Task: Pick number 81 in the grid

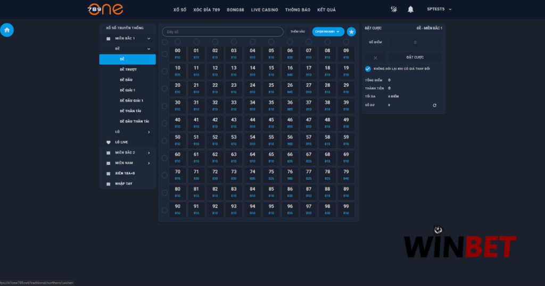Action: tap(196, 192)
